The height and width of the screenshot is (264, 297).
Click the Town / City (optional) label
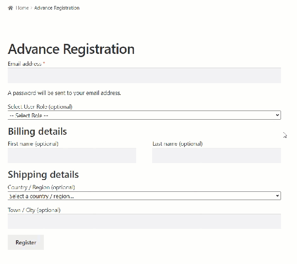(34, 210)
